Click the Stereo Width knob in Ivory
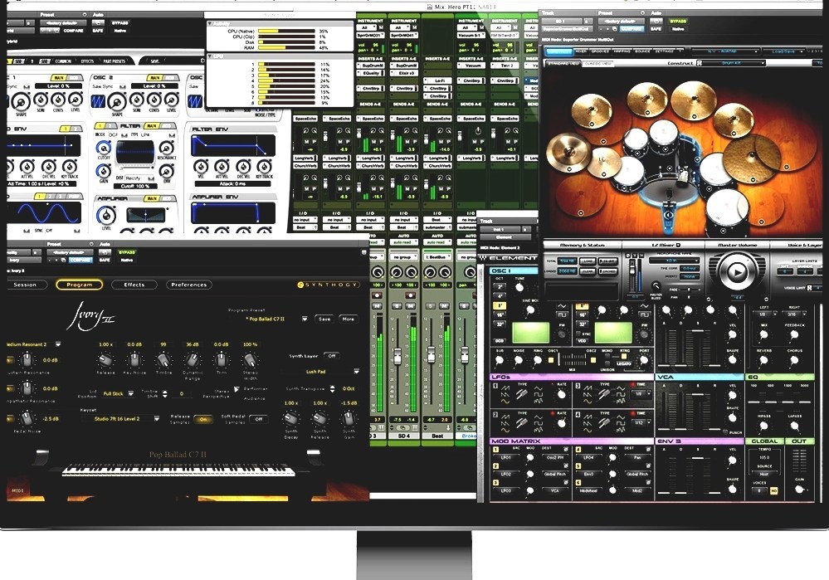Viewport: 829px width, 580px height. tap(250, 361)
